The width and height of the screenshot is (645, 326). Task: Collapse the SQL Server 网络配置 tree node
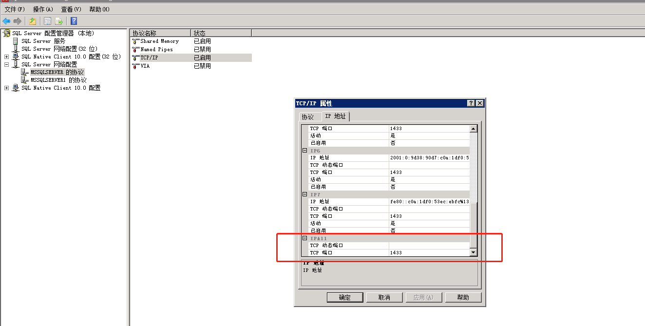tap(7, 64)
